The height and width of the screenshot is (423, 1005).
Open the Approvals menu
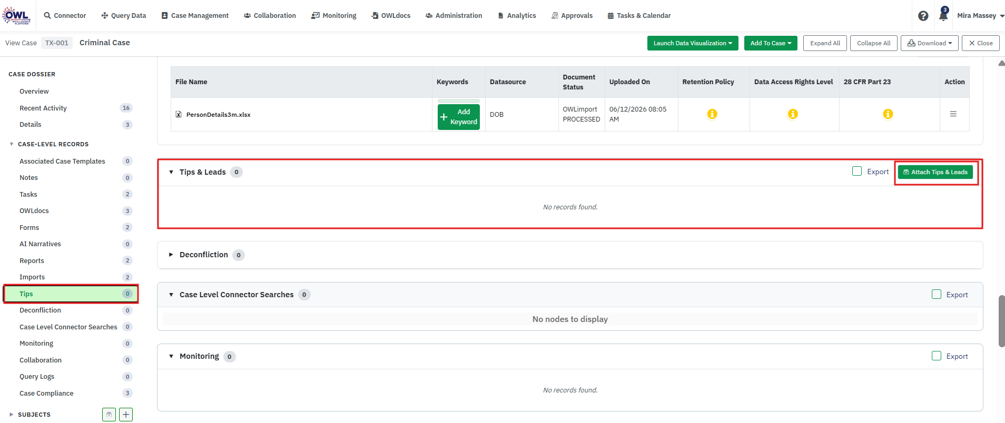[x=572, y=16]
